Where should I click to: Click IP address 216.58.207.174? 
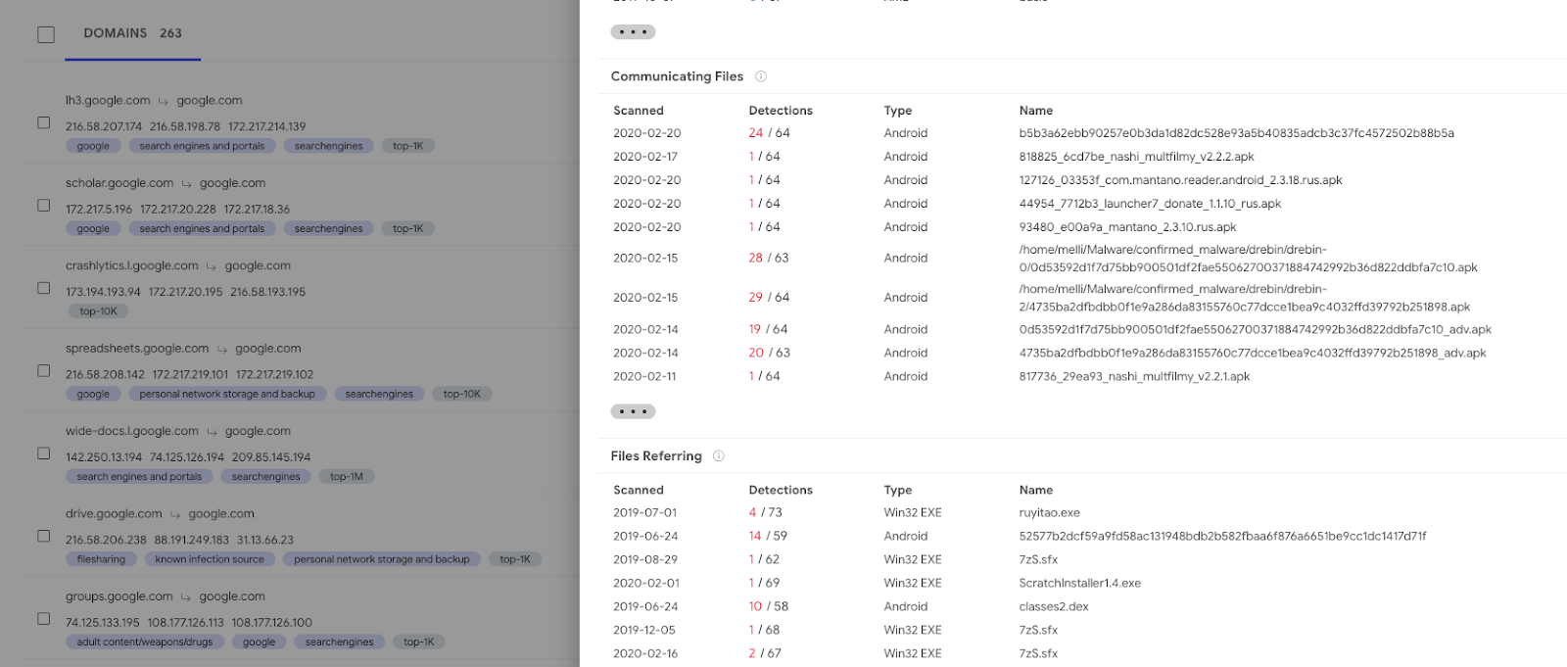tap(104, 126)
